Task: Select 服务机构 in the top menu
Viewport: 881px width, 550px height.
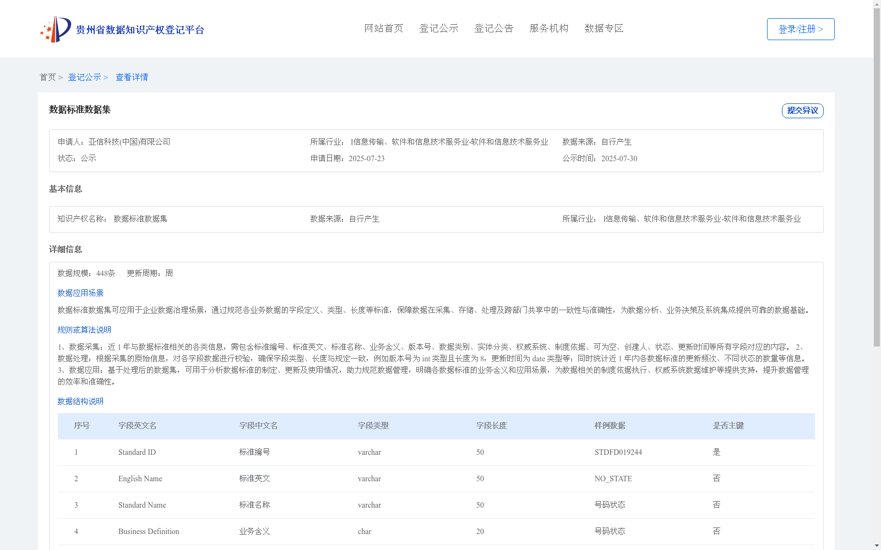Action: (549, 28)
